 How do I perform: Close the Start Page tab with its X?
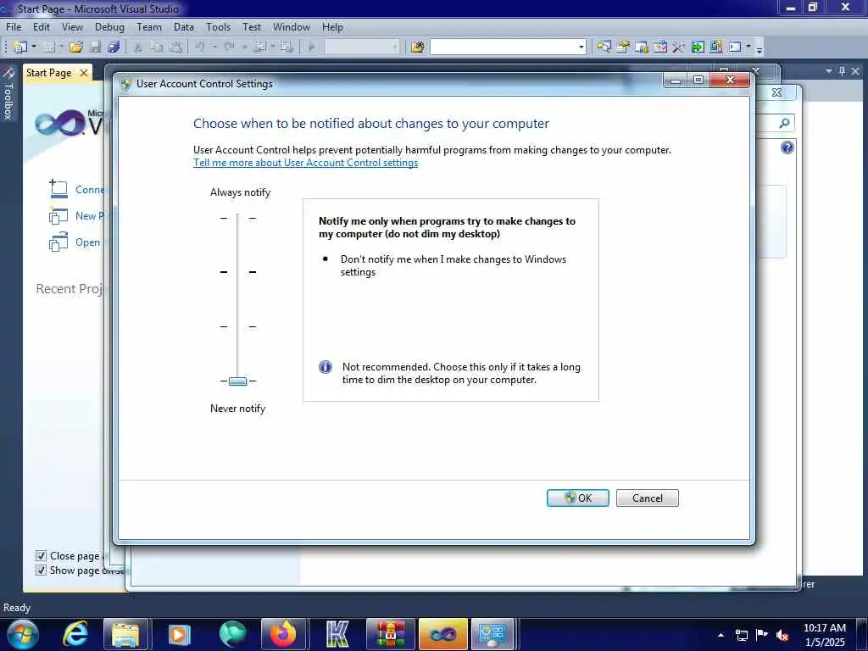(x=84, y=73)
